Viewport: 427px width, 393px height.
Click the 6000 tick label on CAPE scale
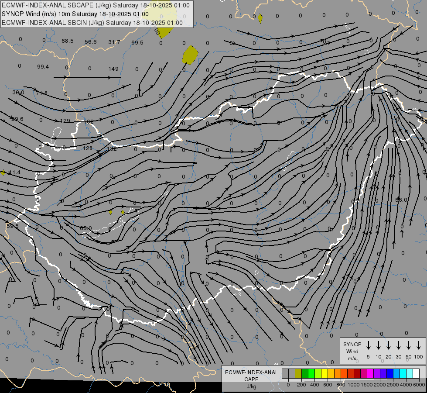419,385
